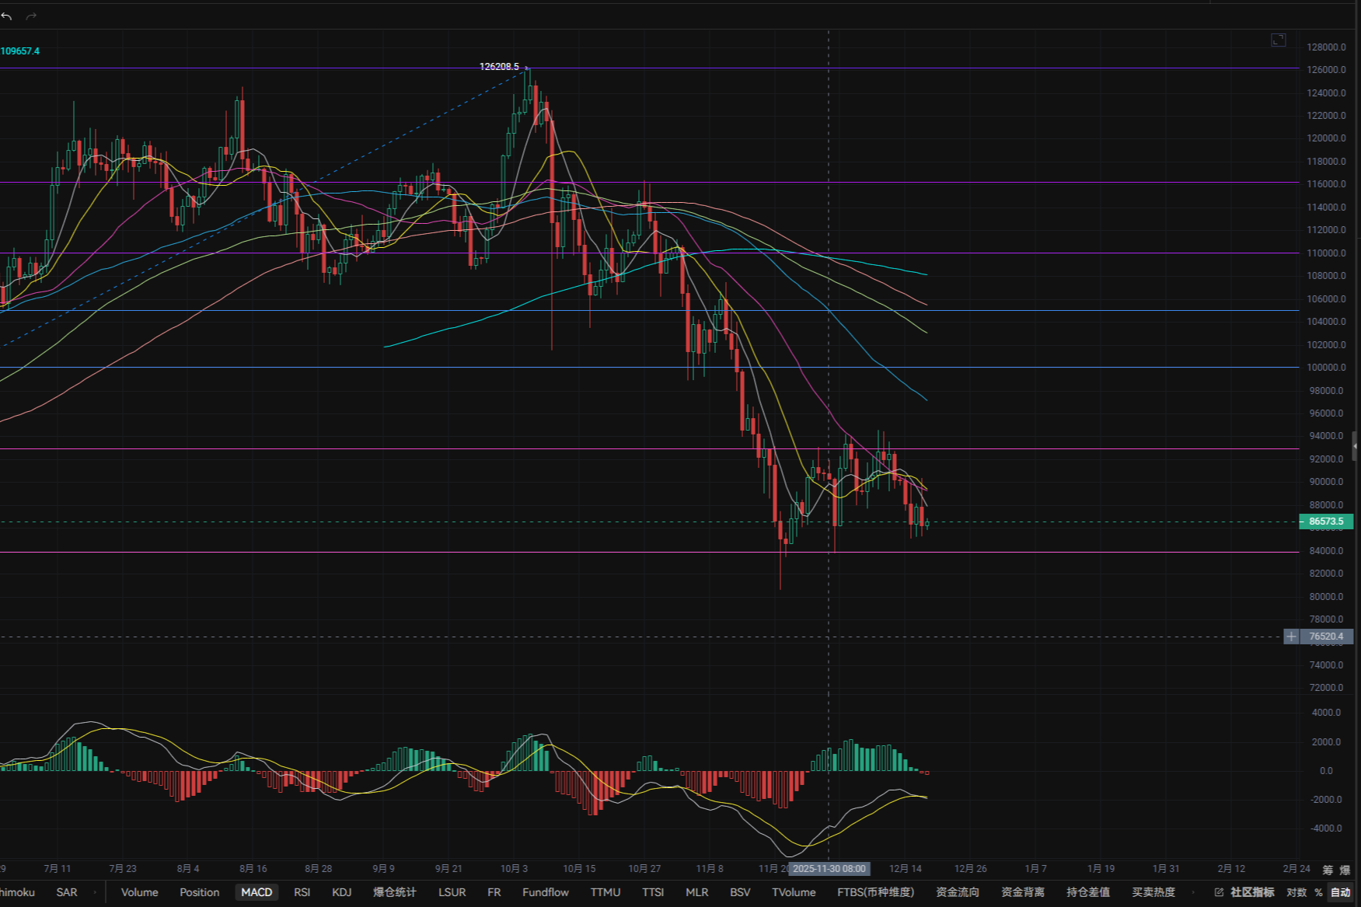This screenshot has height=907, width=1361.
Task: Click the 爆 liquidation icon
Action: (1345, 870)
